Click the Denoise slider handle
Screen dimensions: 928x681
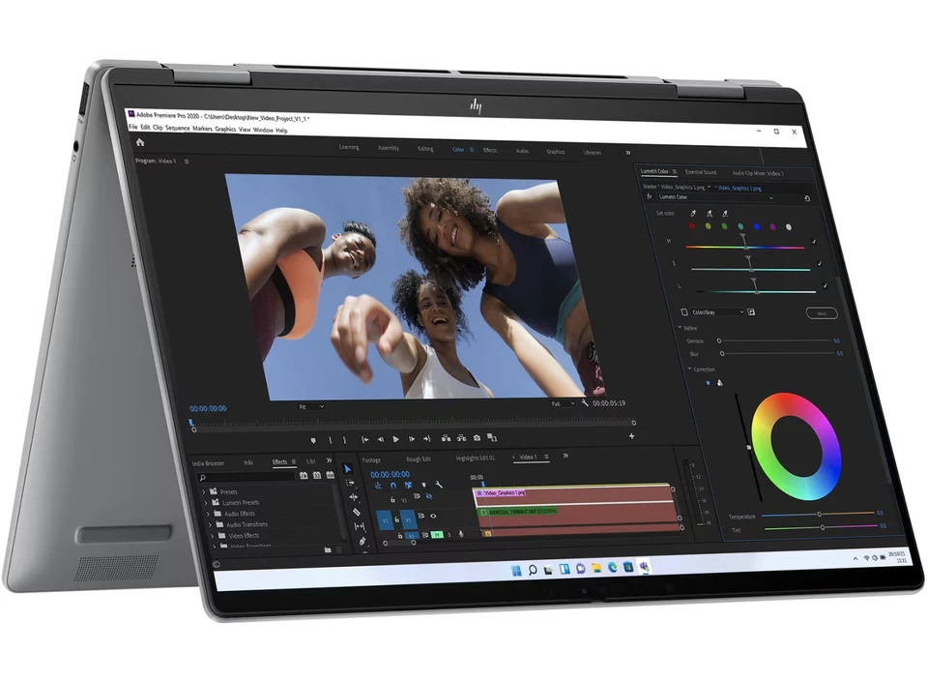click(719, 340)
